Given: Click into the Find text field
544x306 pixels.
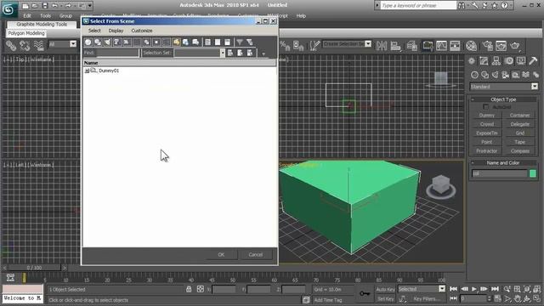Looking at the screenshot, I should coord(117,53).
